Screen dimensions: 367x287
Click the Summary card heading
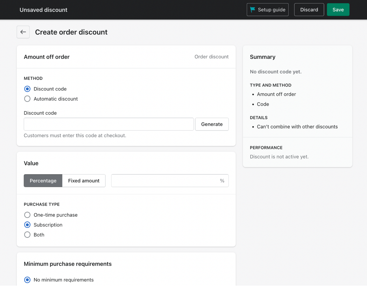(262, 57)
